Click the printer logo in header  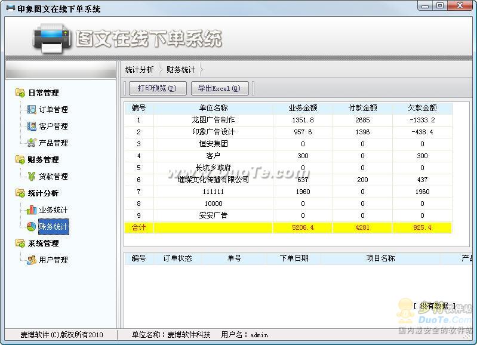(52, 38)
